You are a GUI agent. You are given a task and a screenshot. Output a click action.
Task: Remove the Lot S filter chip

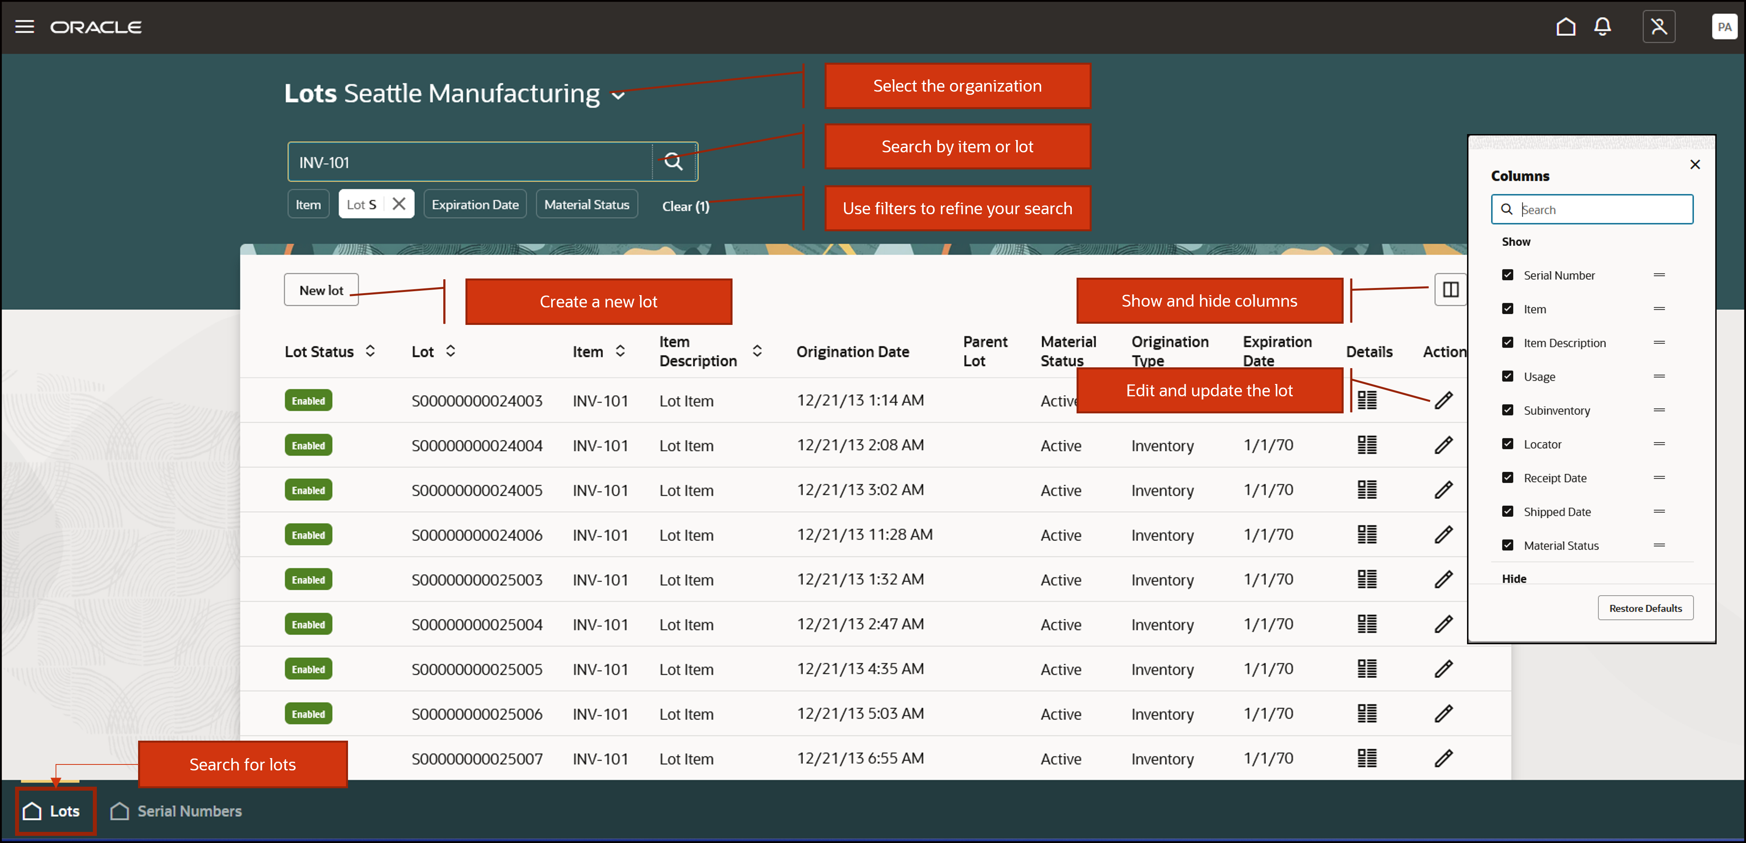tap(399, 204)
